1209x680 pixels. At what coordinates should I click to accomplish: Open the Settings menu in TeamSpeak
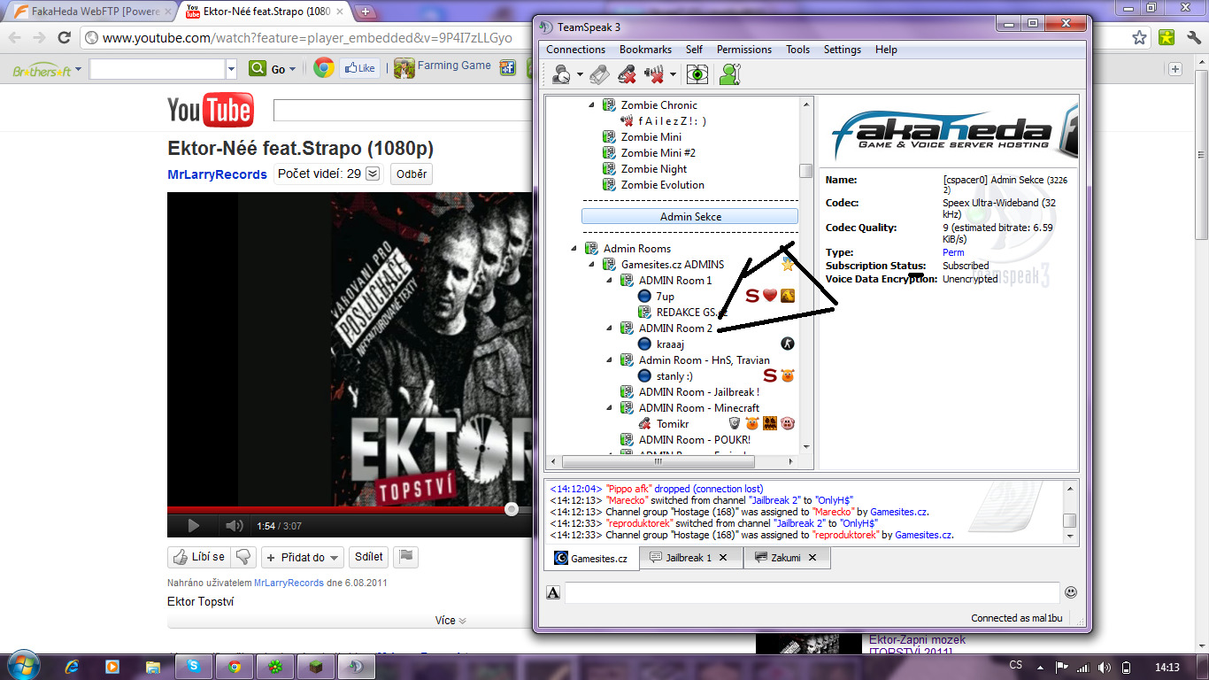(843, 50)
